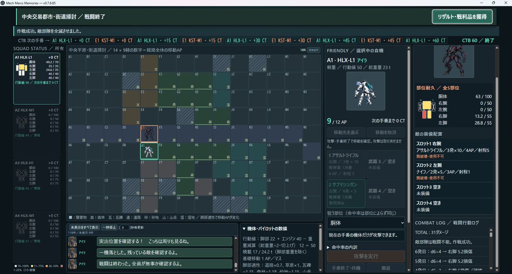Click the seconds update interval input field

[x=124, y=227]
